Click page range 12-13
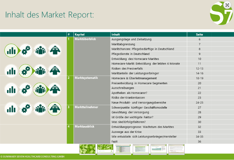 click(x=199, y=69)
